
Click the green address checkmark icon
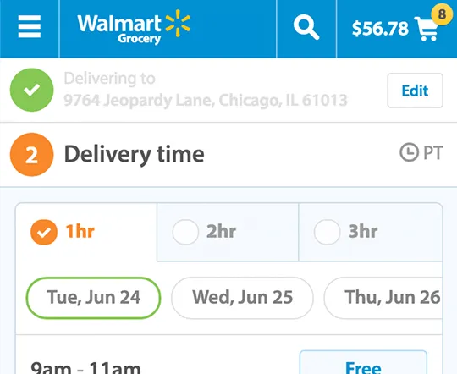[32, 90]
